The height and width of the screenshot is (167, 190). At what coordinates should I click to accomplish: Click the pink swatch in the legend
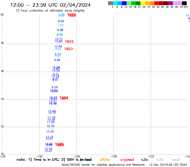(x=179, y=3)
